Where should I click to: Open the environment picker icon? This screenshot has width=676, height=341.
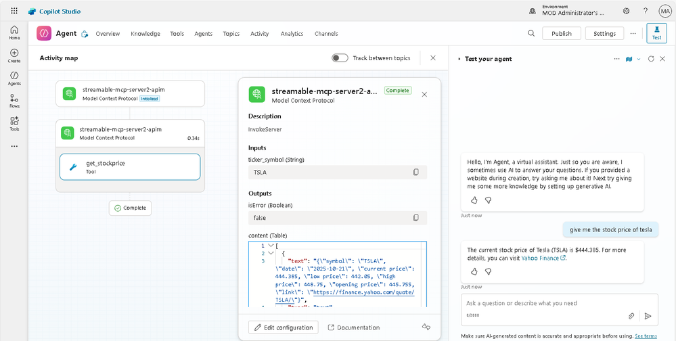click(x=533, y=12)
